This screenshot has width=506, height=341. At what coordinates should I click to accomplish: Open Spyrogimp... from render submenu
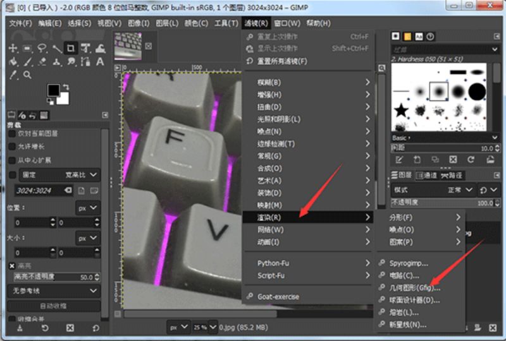click(419, 264)
